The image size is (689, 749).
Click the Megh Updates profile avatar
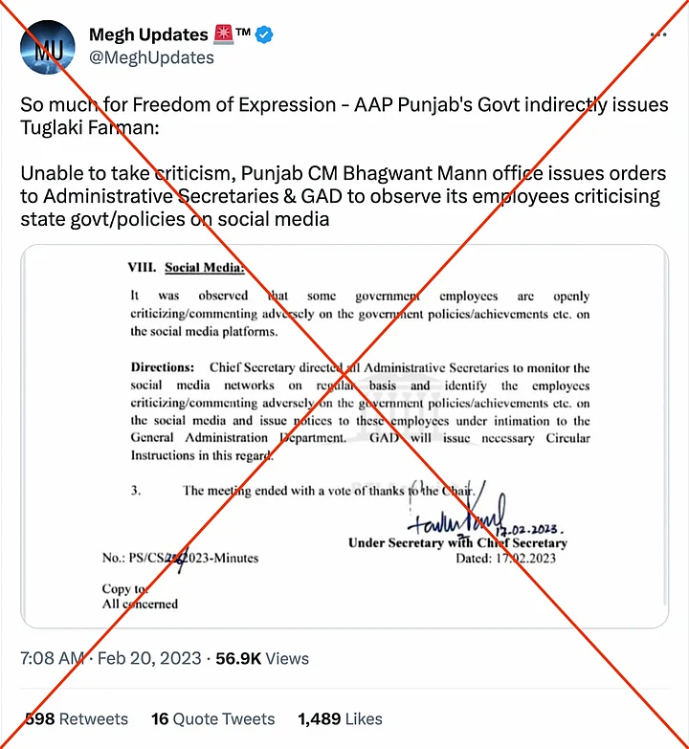[47, 47]
